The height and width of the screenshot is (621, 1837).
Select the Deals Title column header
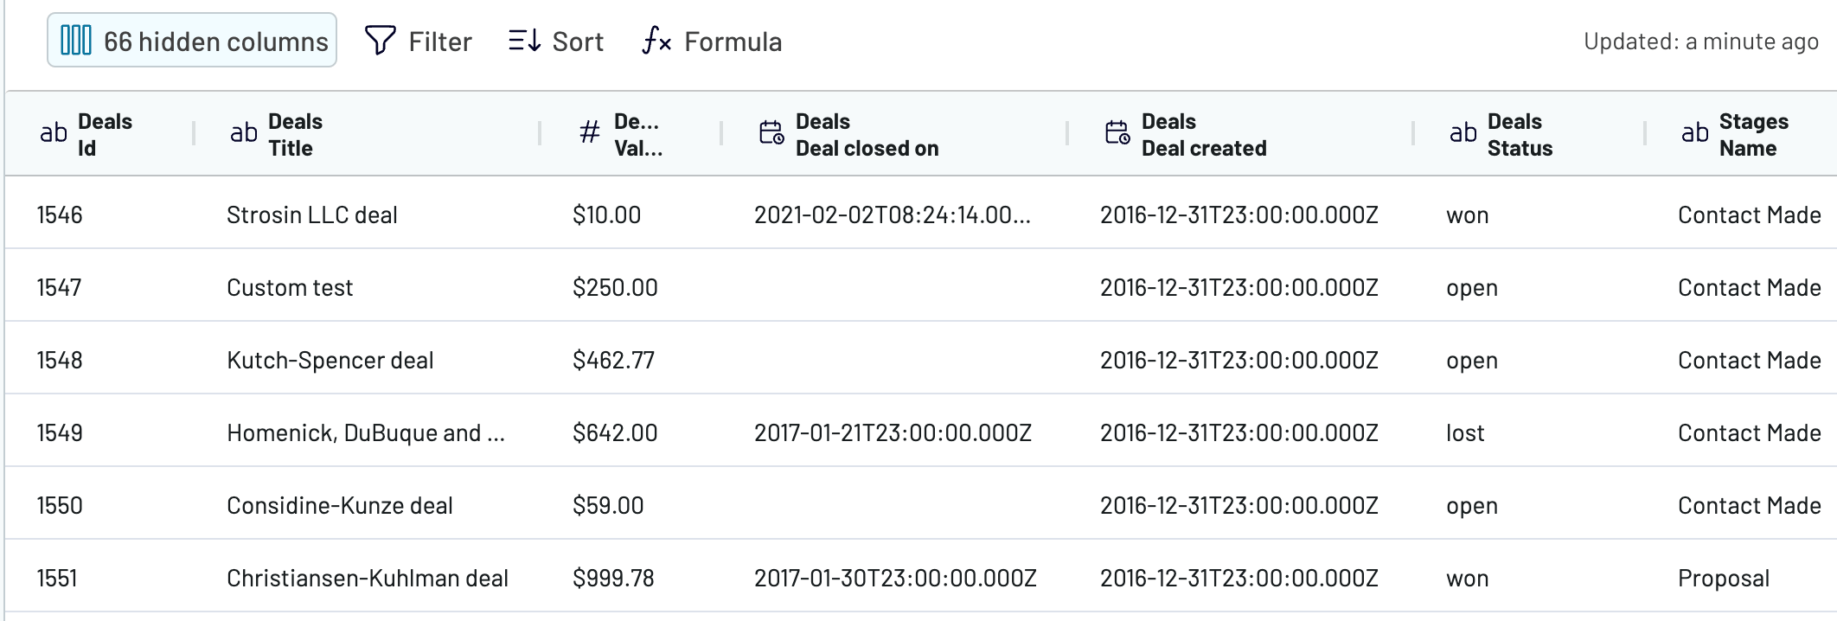pyautogui.click(x=367, y=134)
